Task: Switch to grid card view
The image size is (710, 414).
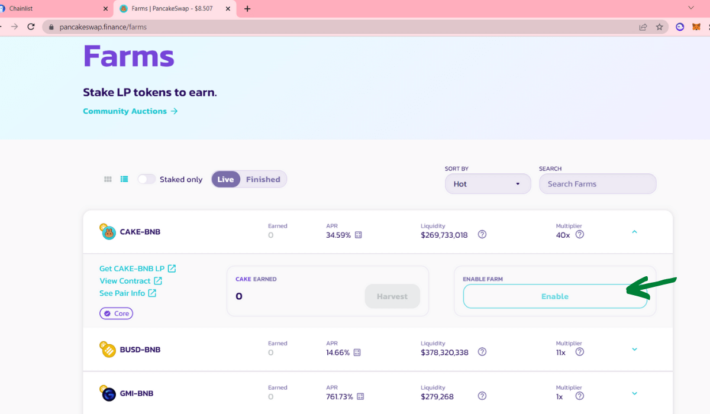Action: pos(108,179)
